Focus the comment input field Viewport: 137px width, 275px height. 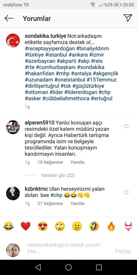click(x=70, y=248)
